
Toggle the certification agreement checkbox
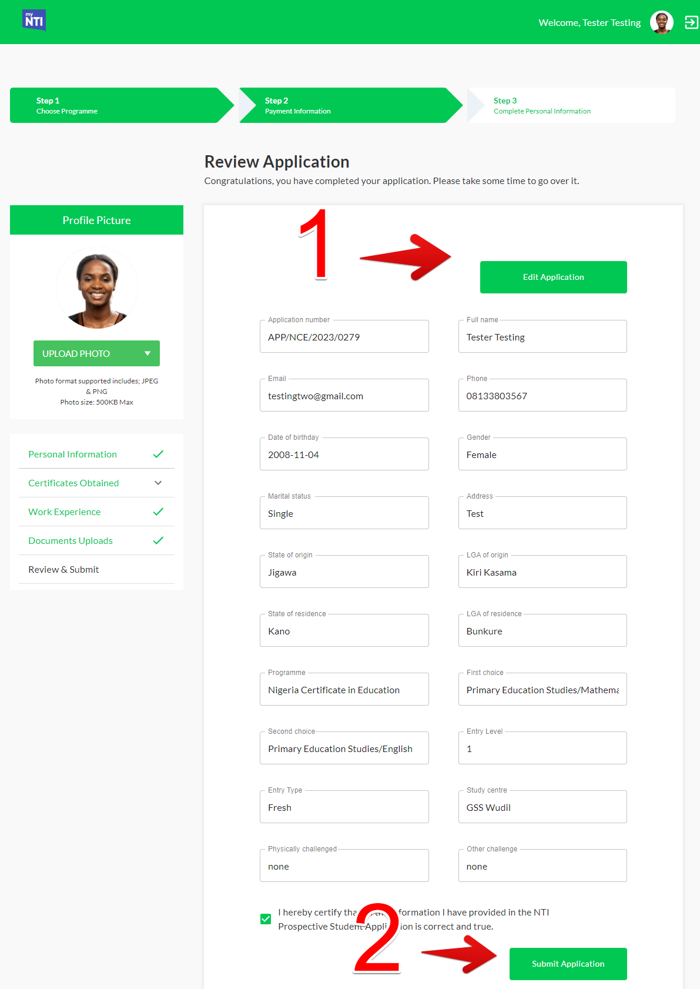[266, 919]
